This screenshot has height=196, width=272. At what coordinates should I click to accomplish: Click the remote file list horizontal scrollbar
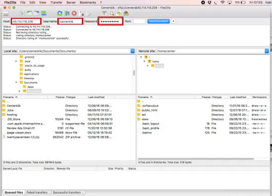(x=196, y=159)
